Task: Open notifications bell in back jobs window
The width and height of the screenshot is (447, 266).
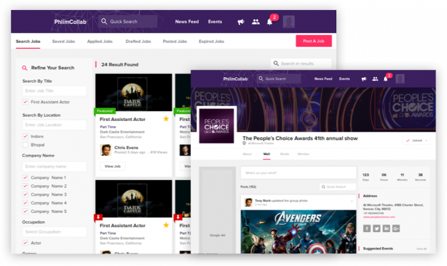Action: tap(270, 22)
